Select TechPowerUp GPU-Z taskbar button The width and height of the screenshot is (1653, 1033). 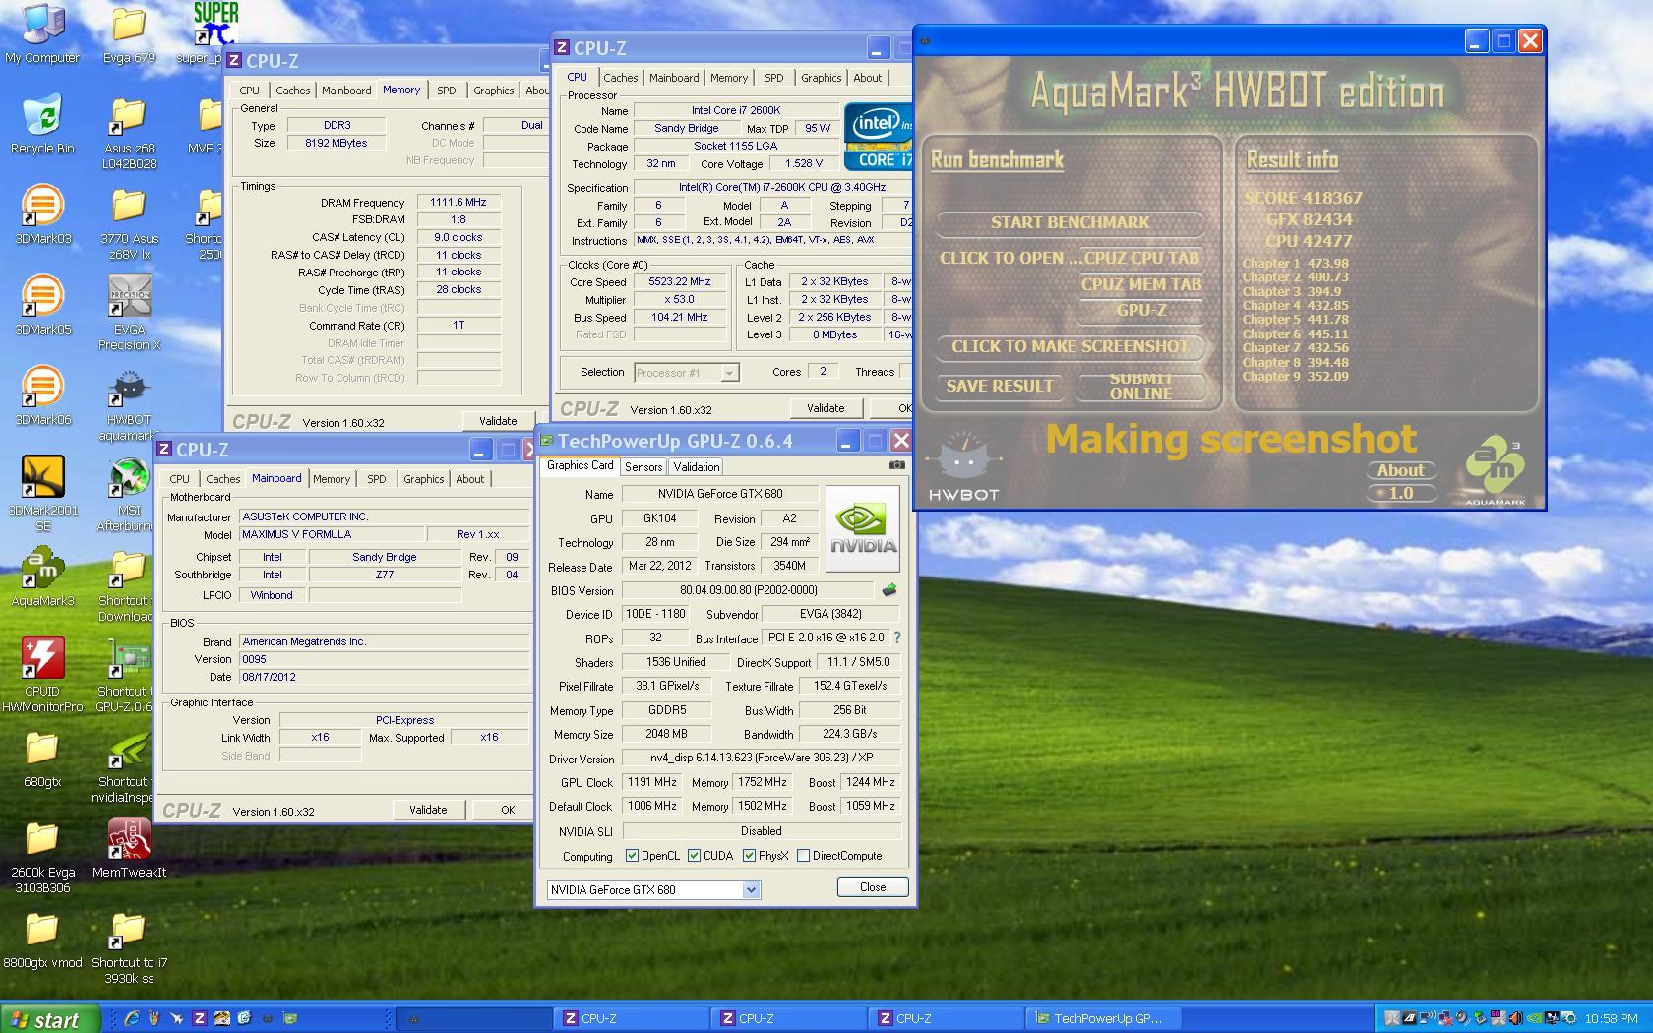click(x=1103, y=1018)
